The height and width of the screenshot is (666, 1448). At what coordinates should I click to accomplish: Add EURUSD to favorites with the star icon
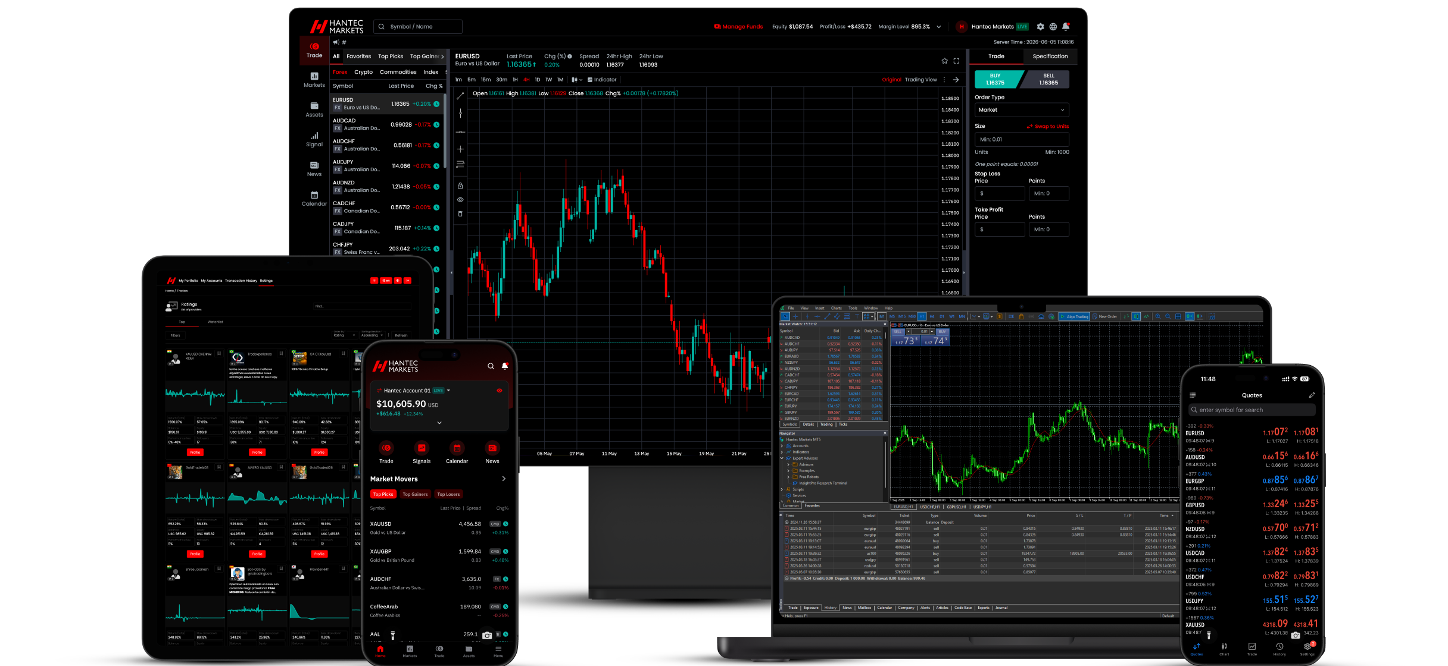click(x=944, y=61)
